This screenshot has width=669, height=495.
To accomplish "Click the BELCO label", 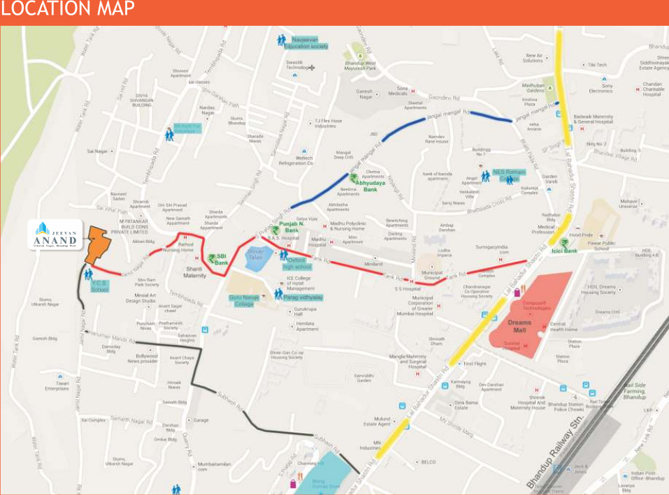I will [429, 462].
